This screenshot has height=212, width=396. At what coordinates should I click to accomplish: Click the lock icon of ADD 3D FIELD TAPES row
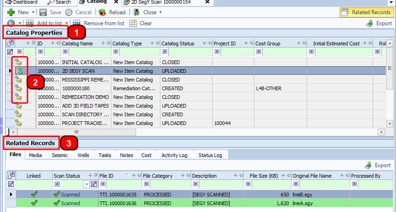(x=18, y=105)
